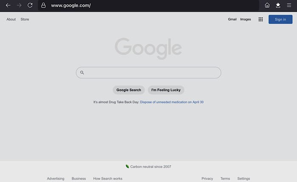Focus the address bar showing www.google.com/
Viewport: 297px width, 182px height.
pos(148,6)
